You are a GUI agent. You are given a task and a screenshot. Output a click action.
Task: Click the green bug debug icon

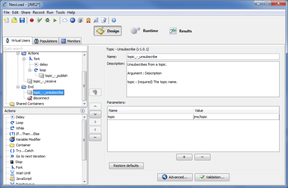point(47,20)
